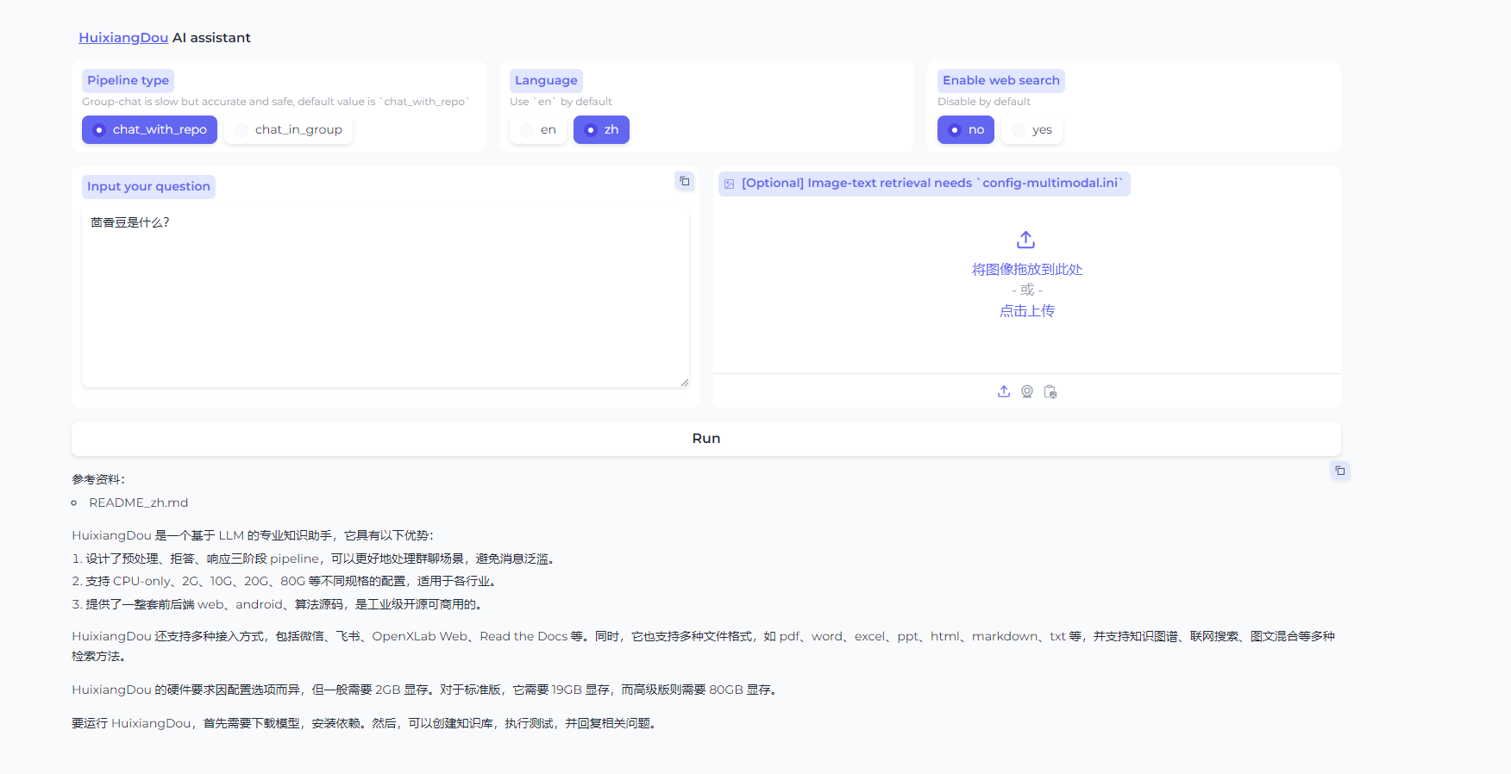Click the Pipeline type label
Image resolution: width=1511 pixels, height=774 pixels.
[x=128, y=81]
